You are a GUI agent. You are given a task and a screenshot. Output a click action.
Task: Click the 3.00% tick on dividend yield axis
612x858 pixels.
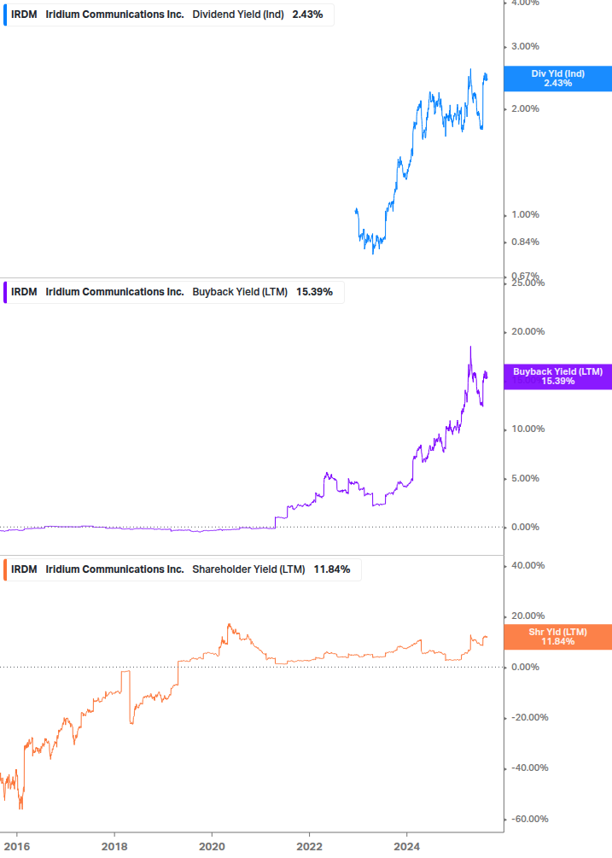click(525, 46)
